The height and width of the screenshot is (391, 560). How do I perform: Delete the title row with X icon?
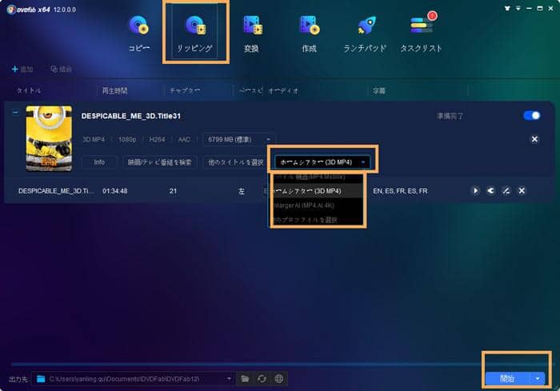tap(522, 191)
